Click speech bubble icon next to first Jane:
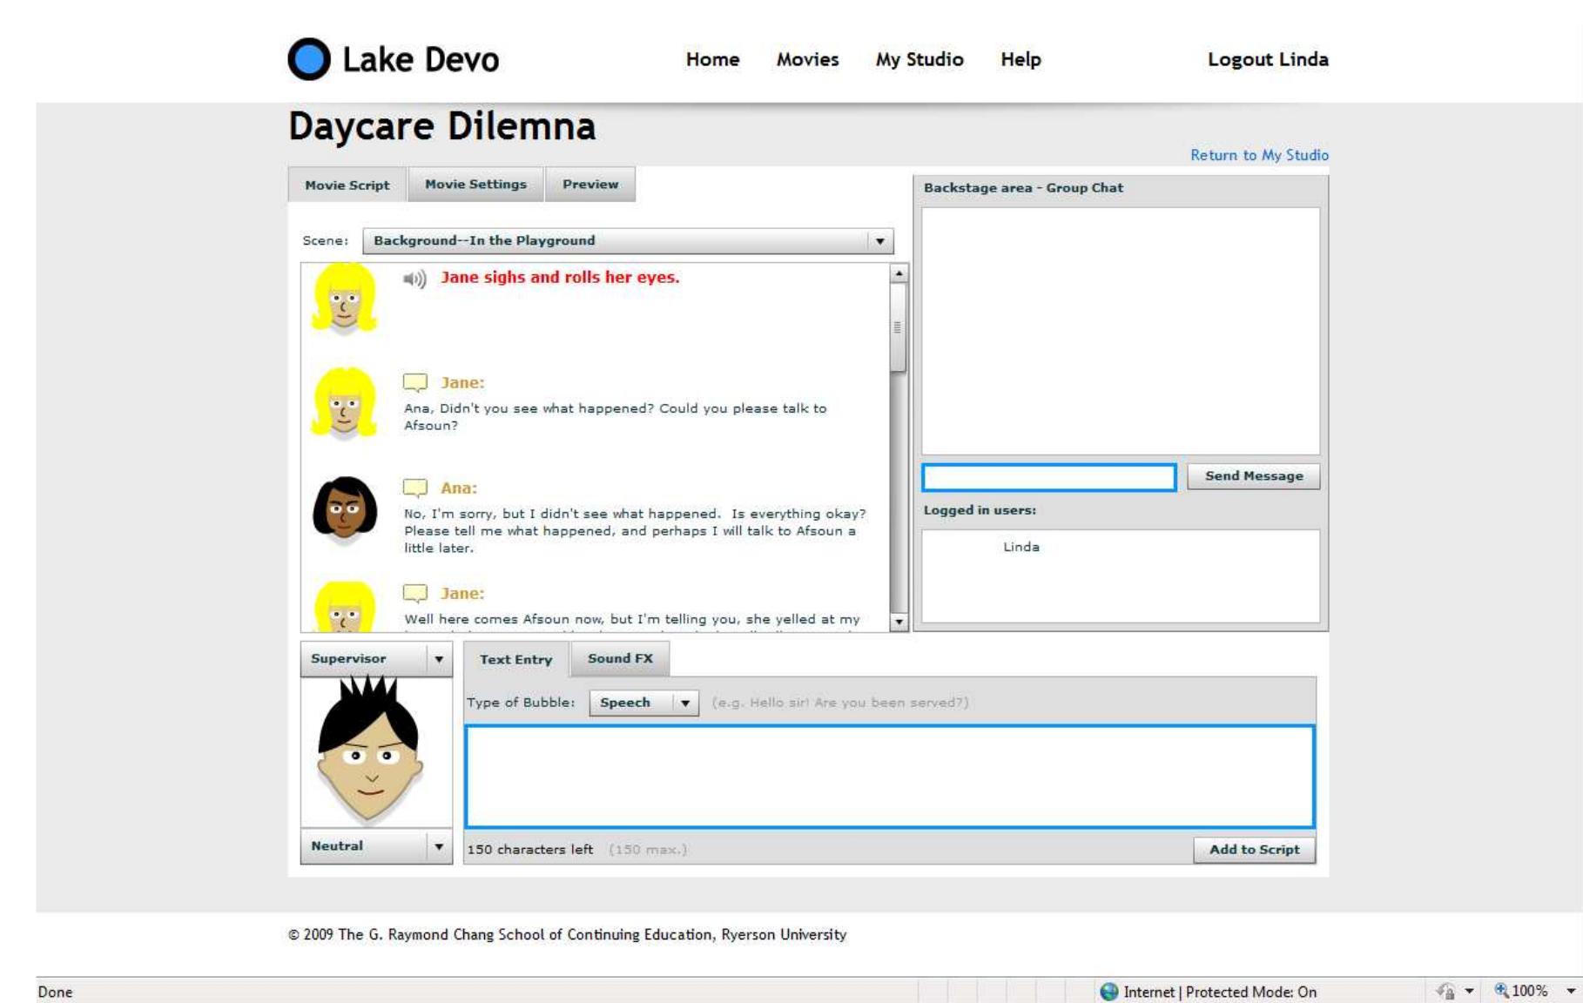 (415, 382)
